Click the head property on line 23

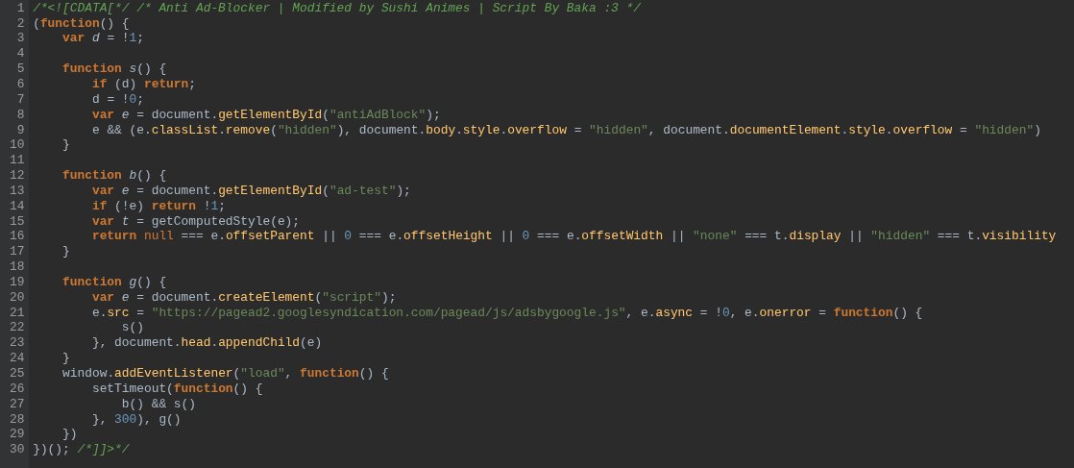coord(196,342)
